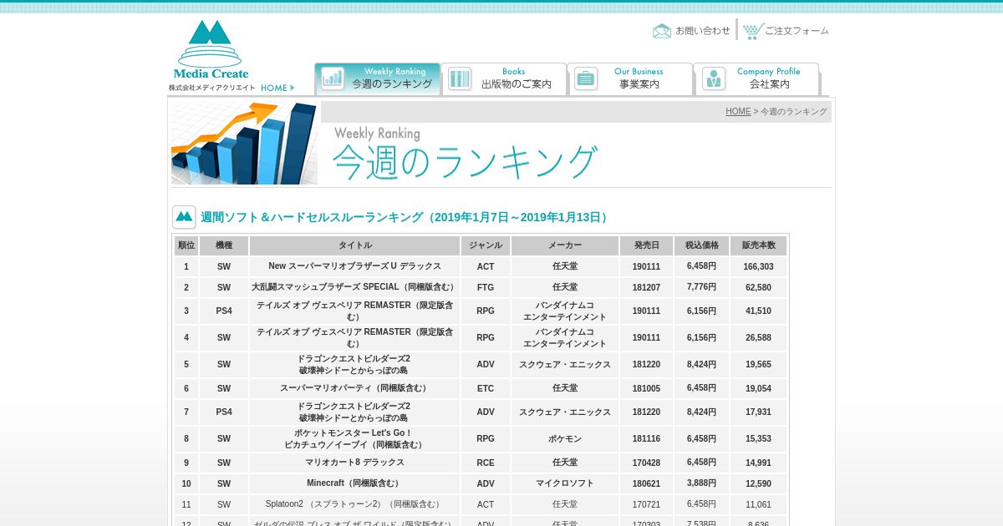Viewport: 1003px width, 526px height.
Task: Click the person icon on the Company Profile tab
Action: tap(714, 78)
